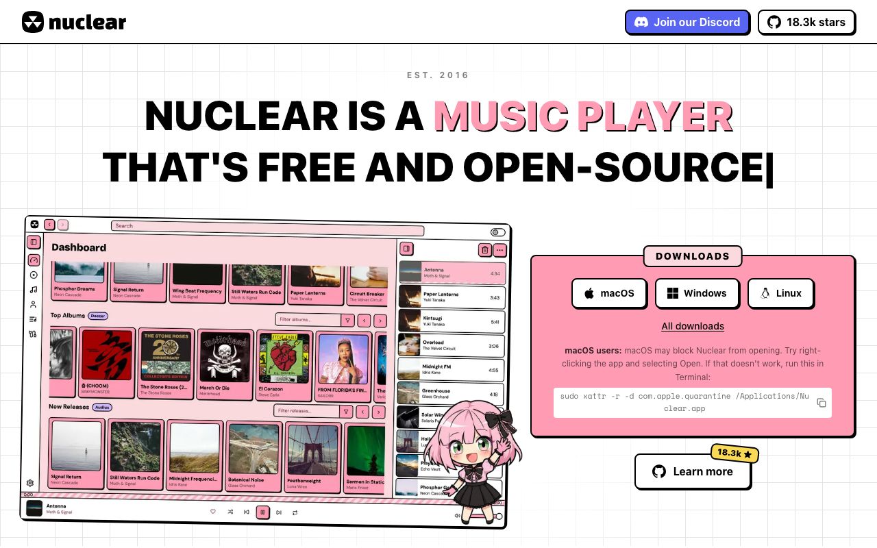Click the Audius badge beside New Releases
Screen dimensions: 877x548
point(101,407)
